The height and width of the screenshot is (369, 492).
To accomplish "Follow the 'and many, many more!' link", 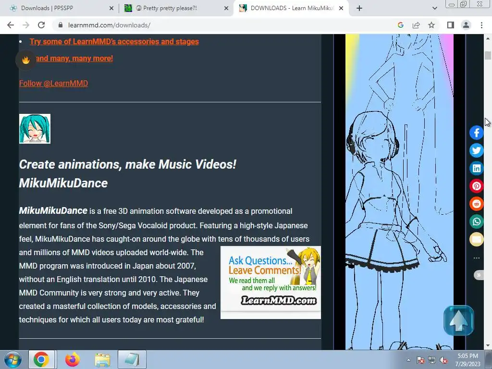I will (74, 58).
